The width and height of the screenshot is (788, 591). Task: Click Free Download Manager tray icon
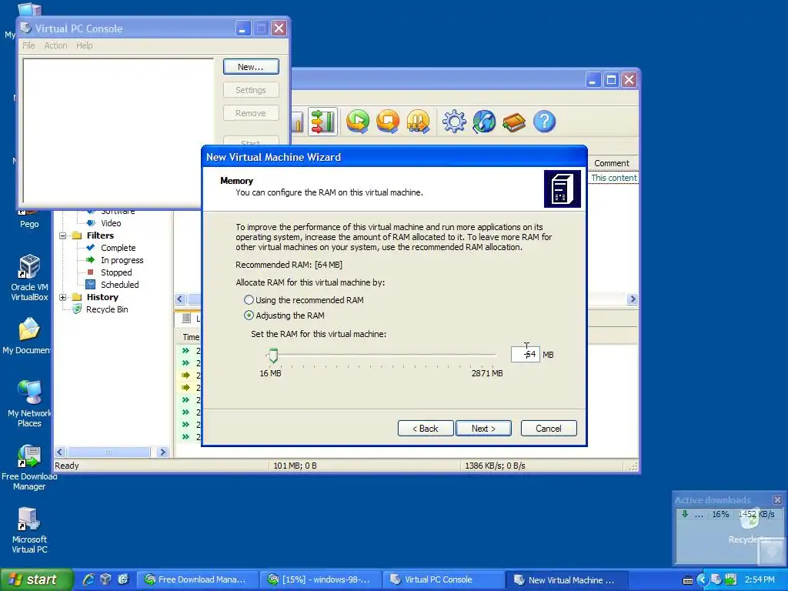click(x=731, y=579)
